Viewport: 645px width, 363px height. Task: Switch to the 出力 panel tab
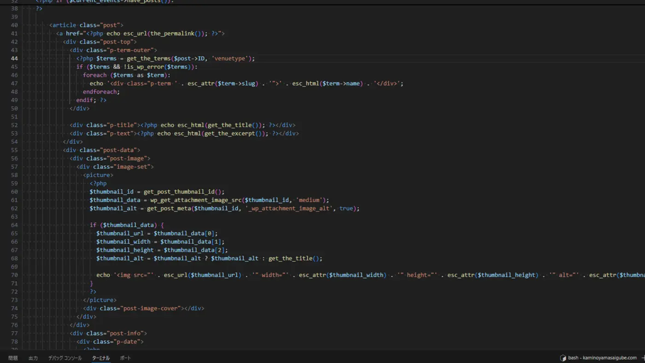(33, 358)
